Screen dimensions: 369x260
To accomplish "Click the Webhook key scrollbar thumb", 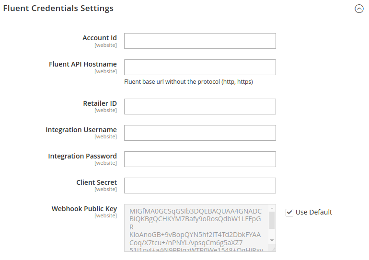I will point(272,220).
